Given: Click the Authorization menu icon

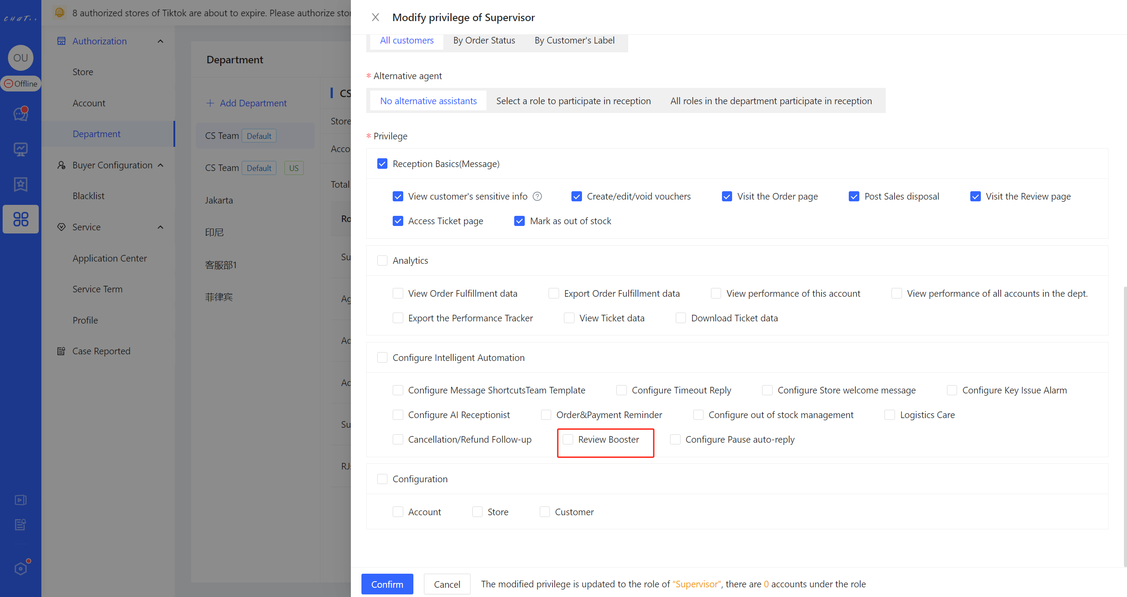Looking at the screenshot, I should click(61, 41).
